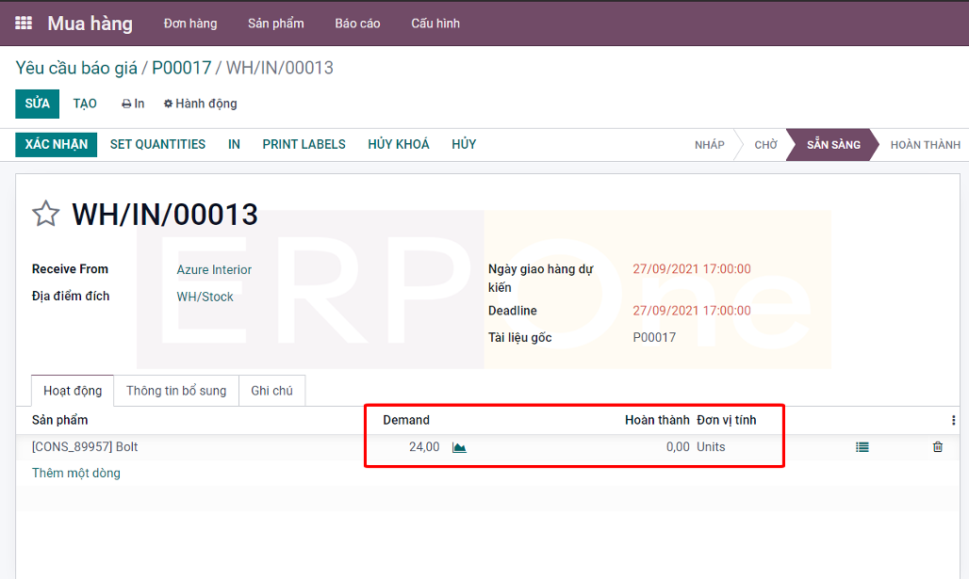This screenshot has width=969, height=579.
Task: Click the Mua hàng app title
Action: point(90,24)
